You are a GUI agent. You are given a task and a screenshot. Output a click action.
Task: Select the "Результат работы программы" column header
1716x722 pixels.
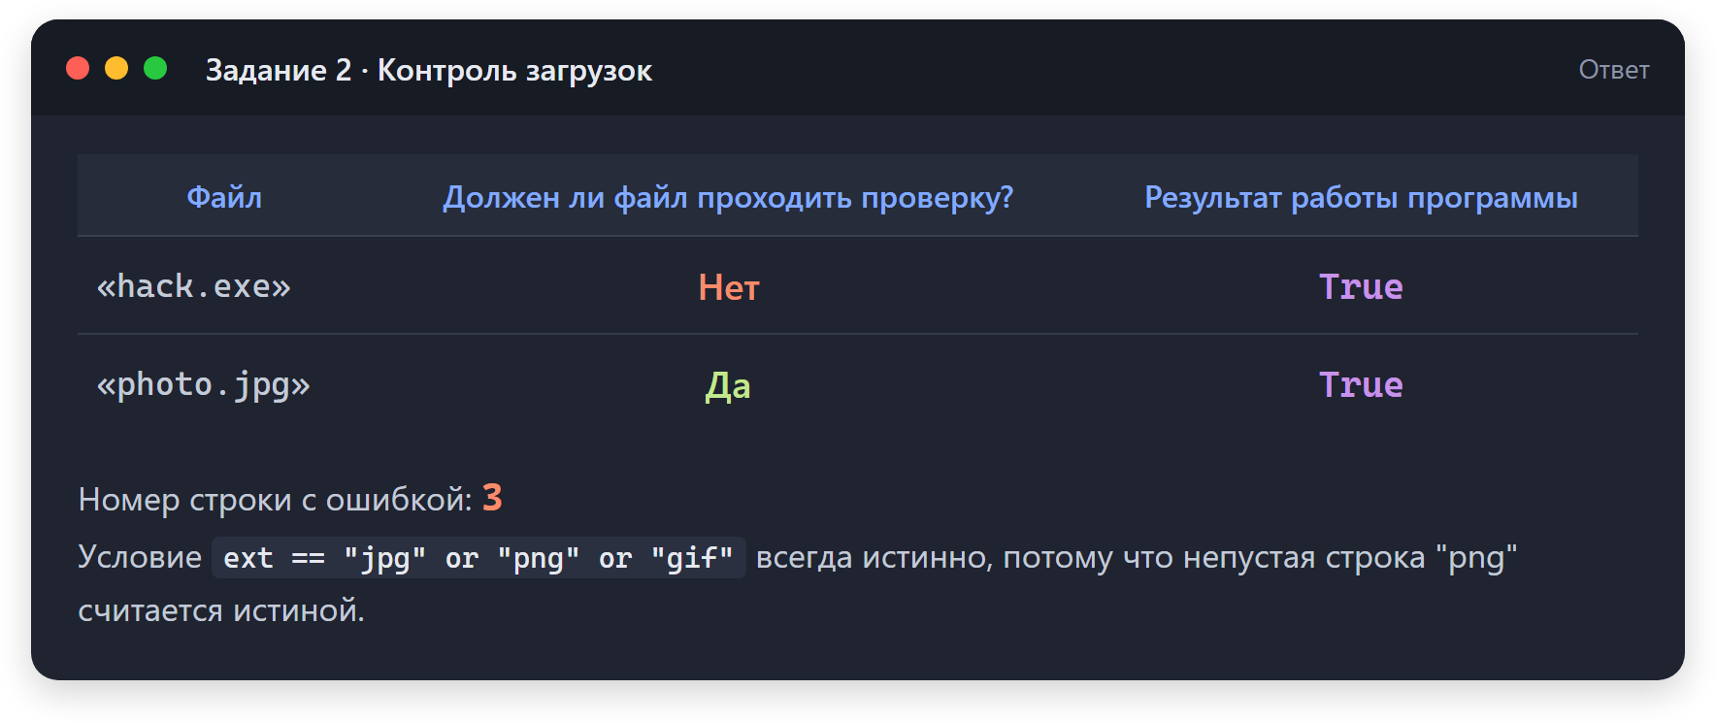pos(1361,197)
